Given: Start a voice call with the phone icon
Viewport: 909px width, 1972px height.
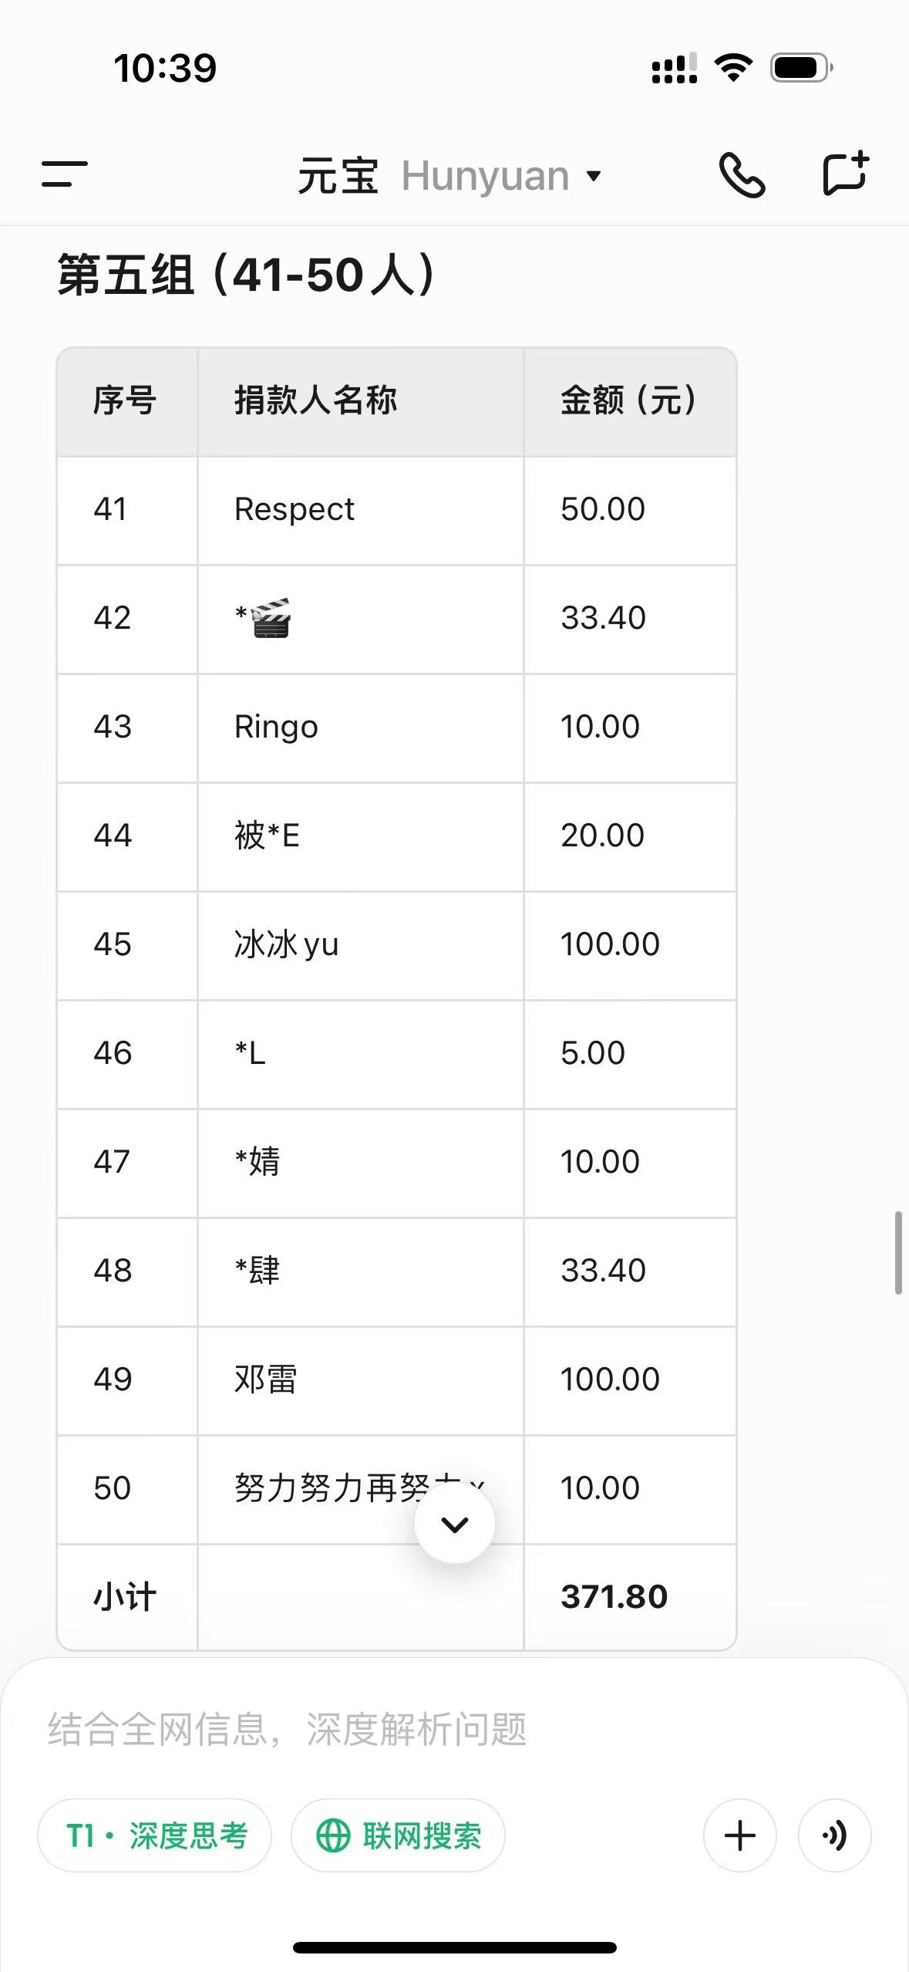Looking at the screenshot, I should (742, 175).
